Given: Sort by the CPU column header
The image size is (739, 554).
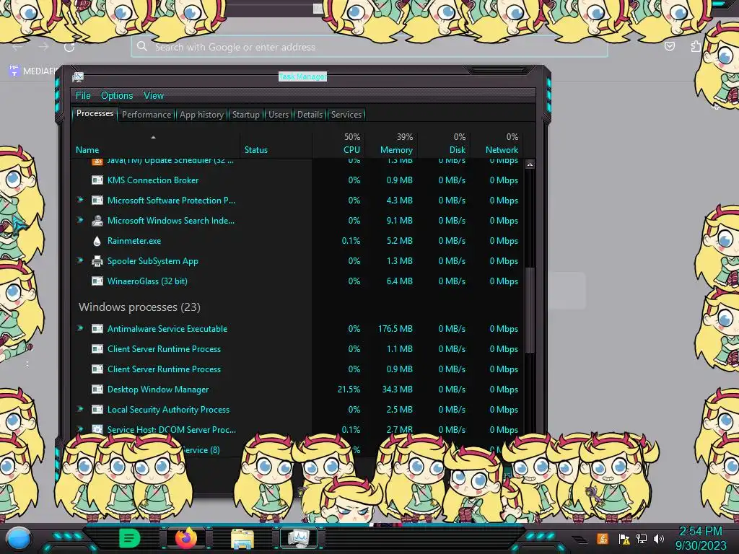Looking at the screenshot, I should click(x=351, y=150).
